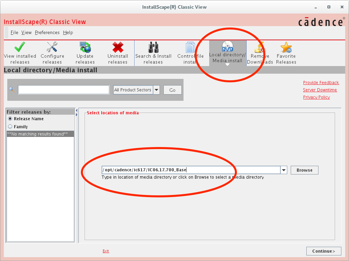349x261 pixels.
Task: Click the Continue button
Action: [324, 251]
